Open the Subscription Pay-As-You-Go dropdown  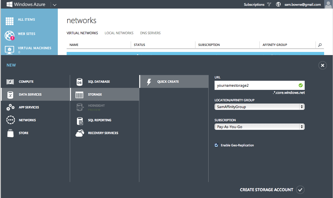[259, 127]
